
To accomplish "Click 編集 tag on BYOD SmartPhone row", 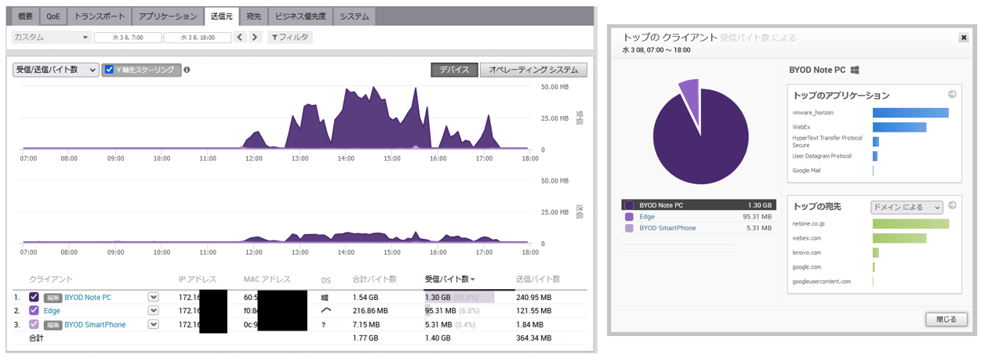I will point(52,324).
